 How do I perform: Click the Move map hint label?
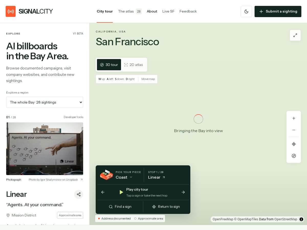[x=148, y=79]
